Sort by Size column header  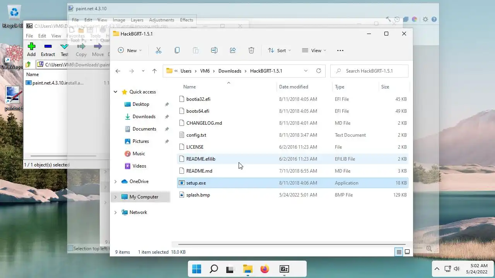click(385, 87)
